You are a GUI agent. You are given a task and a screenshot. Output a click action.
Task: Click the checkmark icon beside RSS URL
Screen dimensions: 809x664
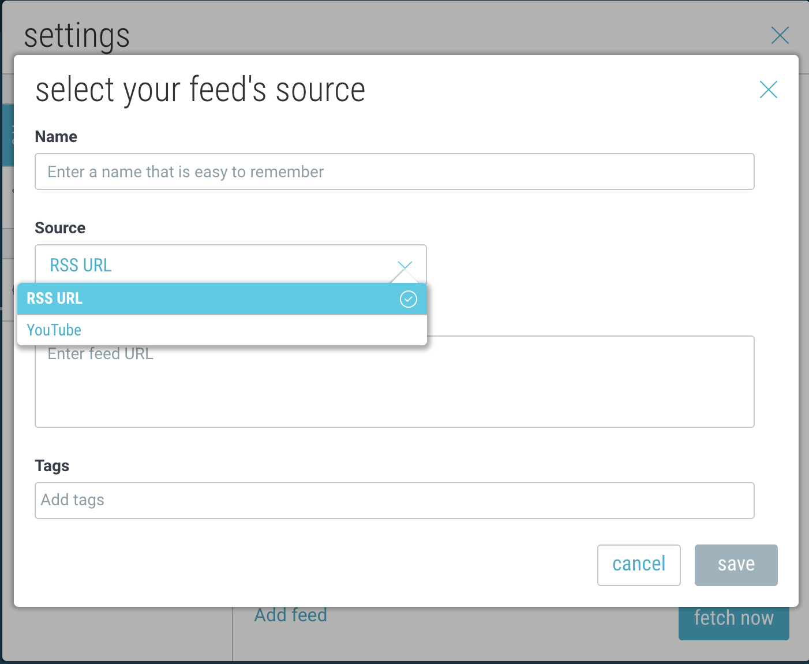[408, 299]
